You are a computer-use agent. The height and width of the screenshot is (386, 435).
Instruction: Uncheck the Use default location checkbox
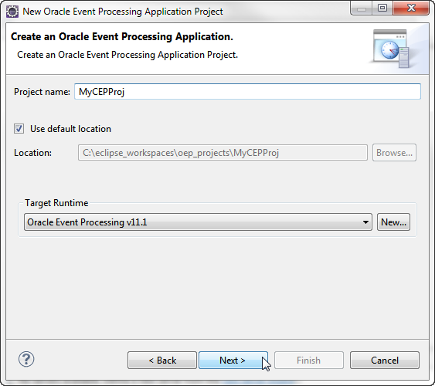[19, 129]
